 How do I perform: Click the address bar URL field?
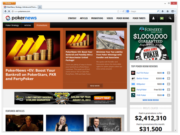pyautogui.click(x=65, y=11)
